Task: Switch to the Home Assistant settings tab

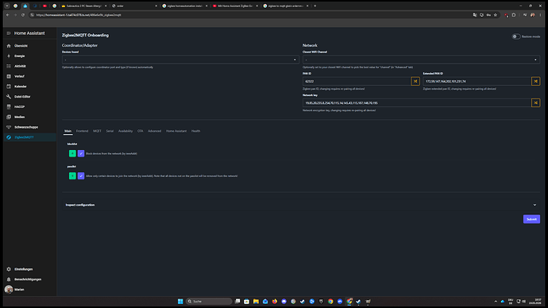Action: pyautogui.click(x=176, y=131)
